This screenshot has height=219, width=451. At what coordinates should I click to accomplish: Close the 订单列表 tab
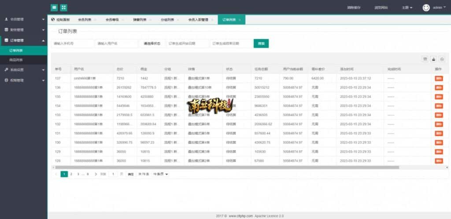(240, 20)
